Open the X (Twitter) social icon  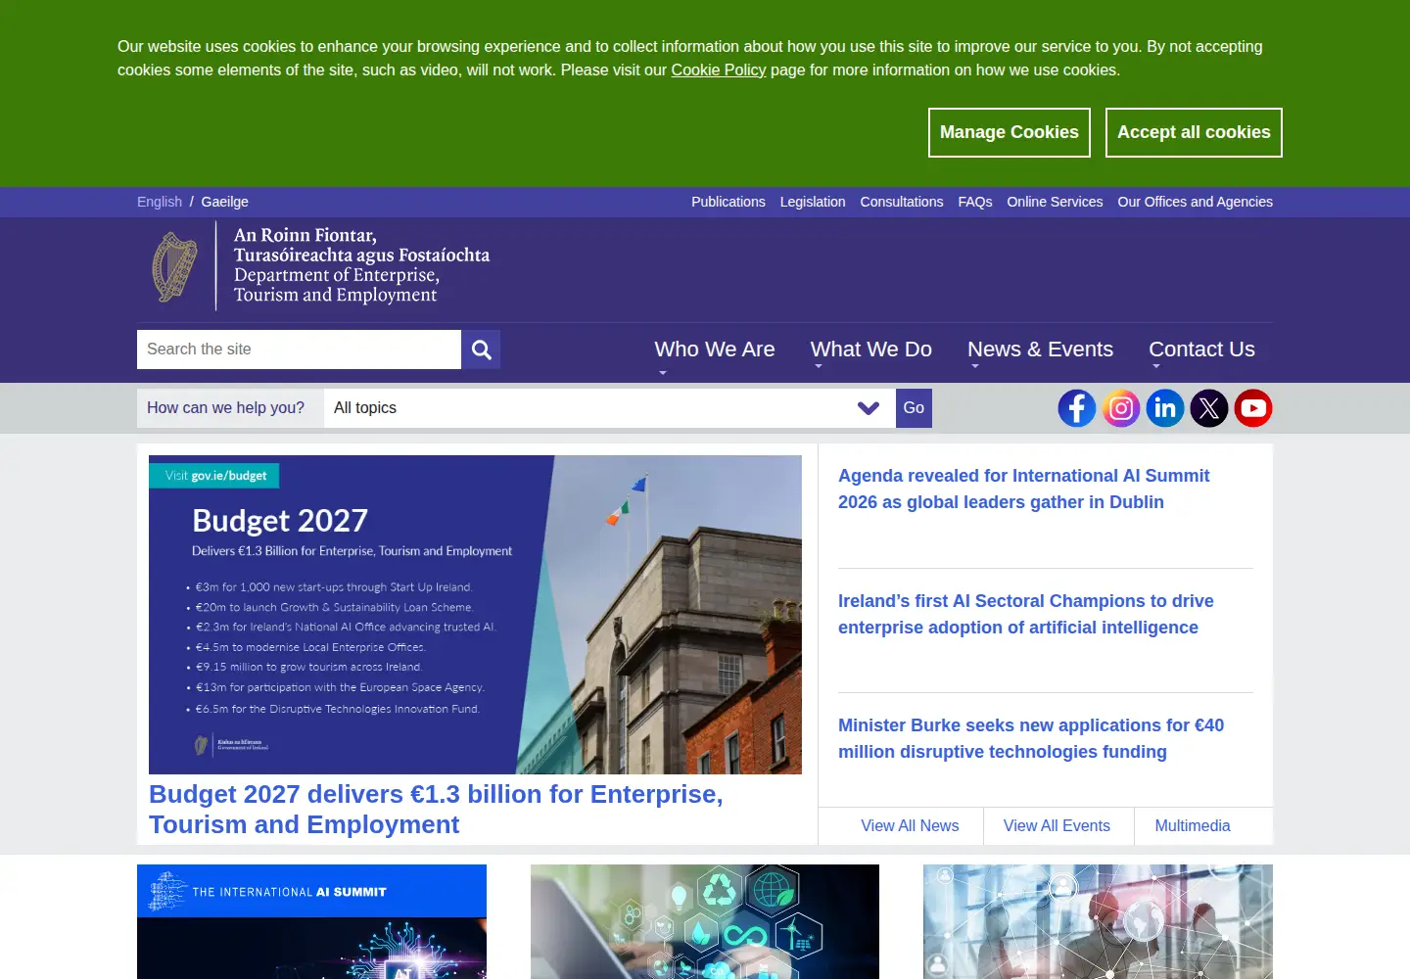[1209, 408]
